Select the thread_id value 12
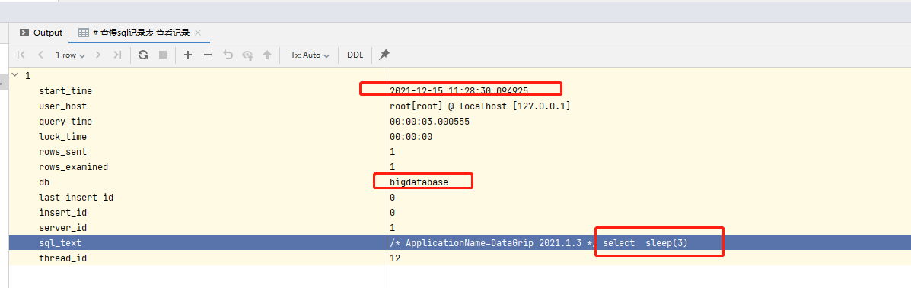911x288 pixels. [395, 258]
